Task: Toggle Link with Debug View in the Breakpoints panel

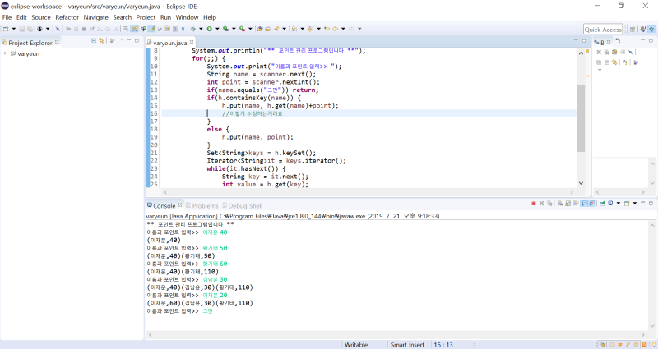Action: pyautogui.click(x=614, y=62)
